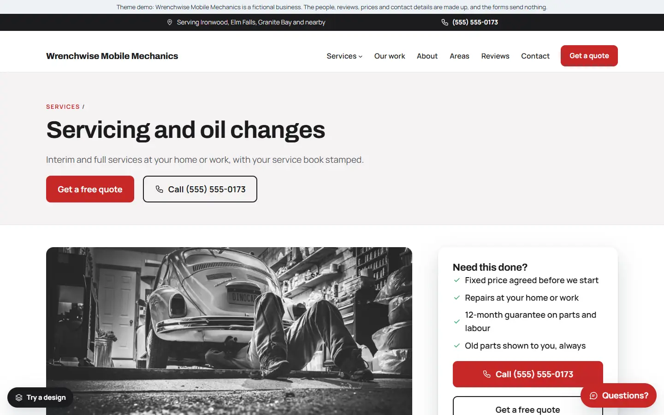Open the Our work page
664x415 pixels.
coord(390,56)
